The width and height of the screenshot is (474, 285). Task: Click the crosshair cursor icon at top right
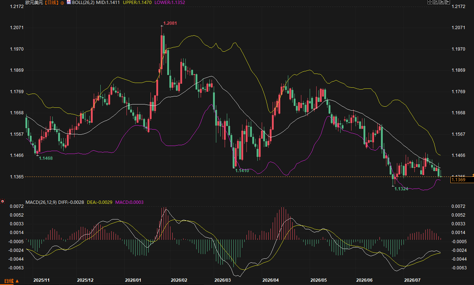click(x=430, y=2)
